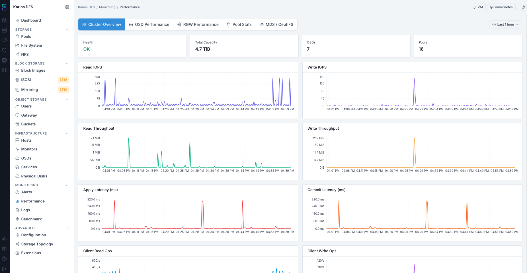Screen dimensions: 527x273
Task: Click the Client Read Ops title
Action: [x=97, y=251]
